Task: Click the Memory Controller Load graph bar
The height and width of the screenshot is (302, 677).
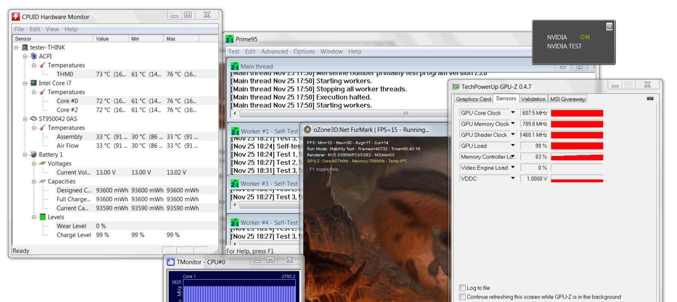Action: [x=577, y=157]
